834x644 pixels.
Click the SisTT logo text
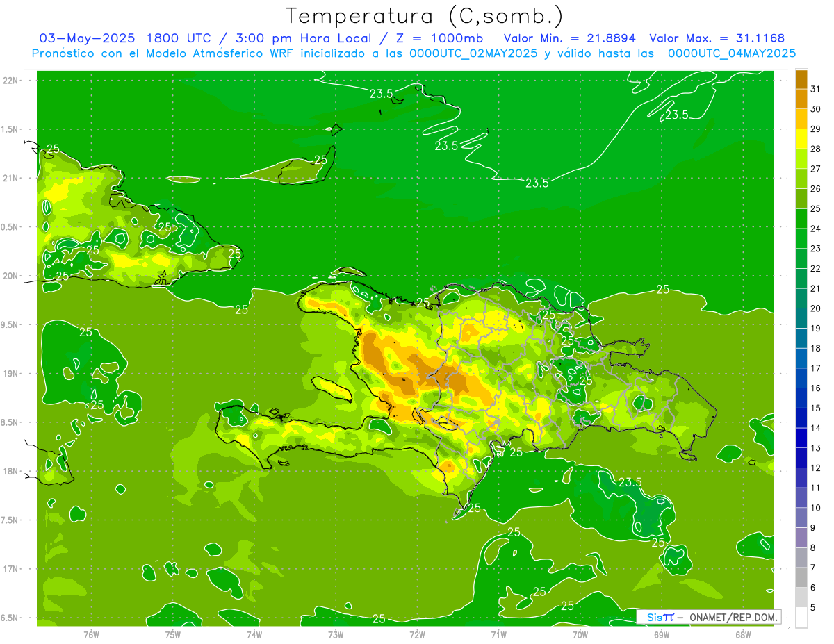[660, 617]
